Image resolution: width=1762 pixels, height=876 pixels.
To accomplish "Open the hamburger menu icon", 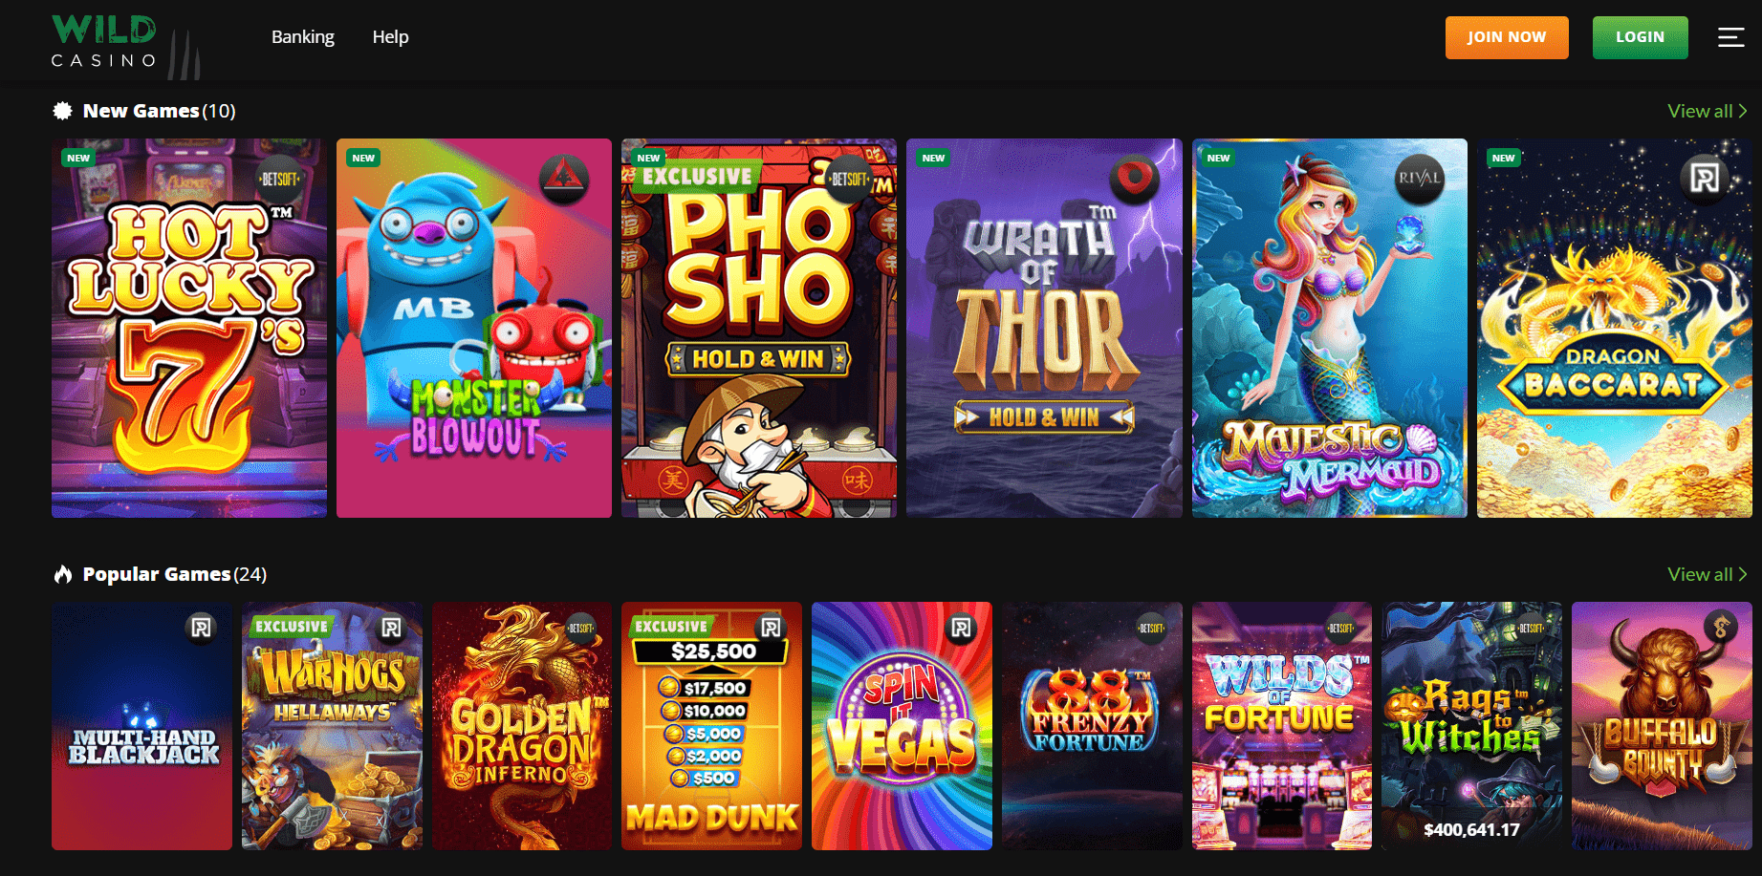I will click(1730, 37).
